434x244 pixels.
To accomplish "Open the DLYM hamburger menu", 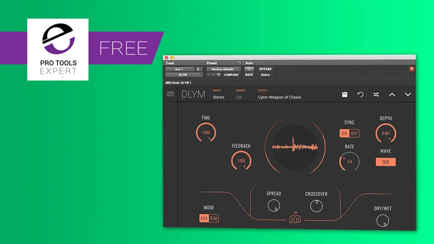I will pos(170,94).
